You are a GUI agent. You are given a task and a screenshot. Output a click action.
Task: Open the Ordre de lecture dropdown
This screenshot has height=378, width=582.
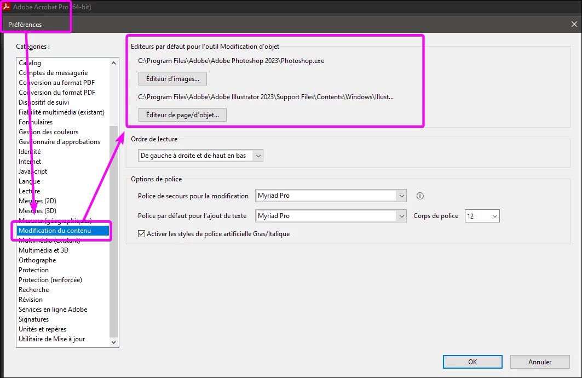tap(200, 156)
